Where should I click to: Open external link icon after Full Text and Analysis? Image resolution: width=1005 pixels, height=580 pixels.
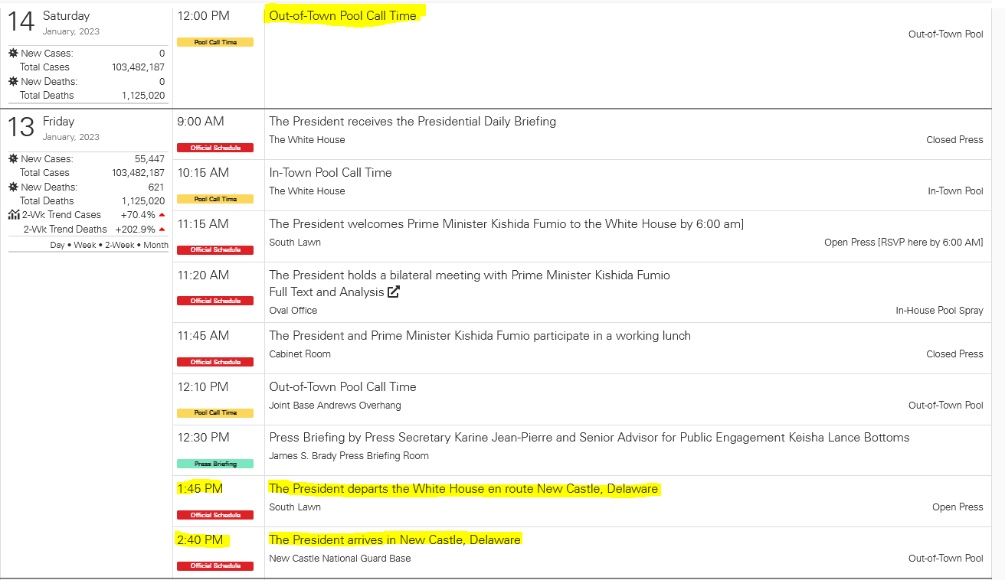click(394, 292)
